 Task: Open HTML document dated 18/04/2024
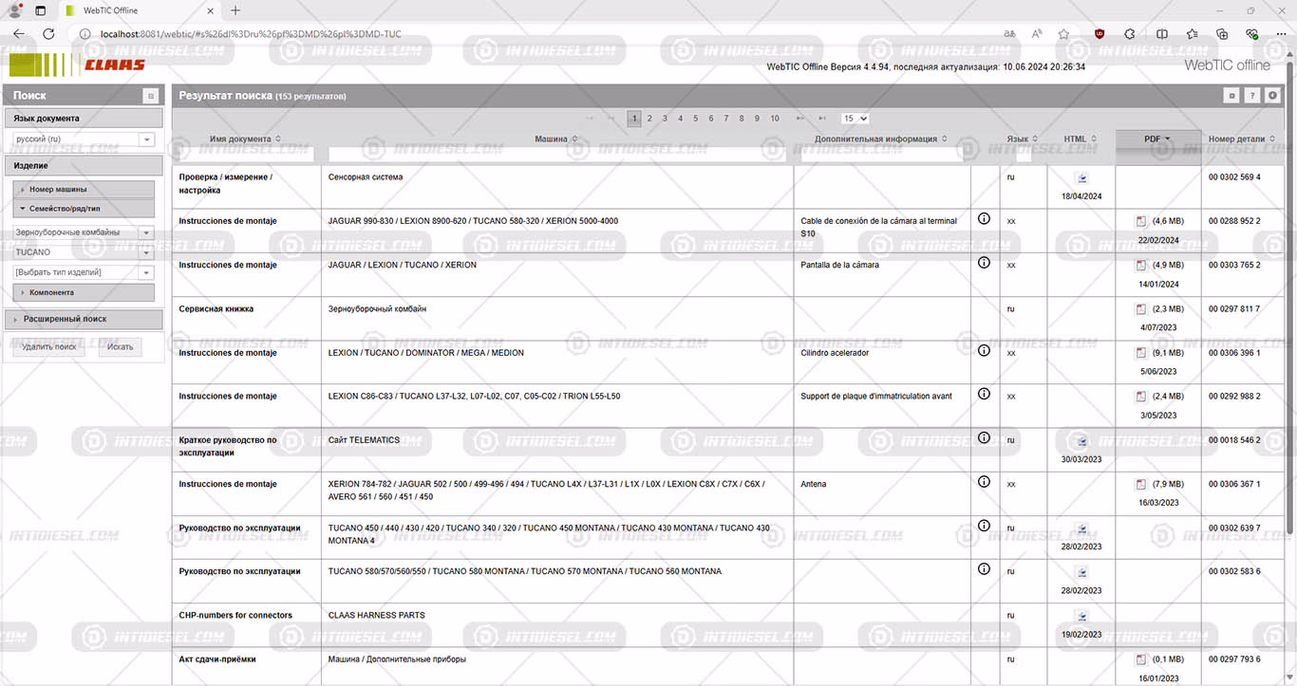pyautogui.click(x=1081, y=178)
